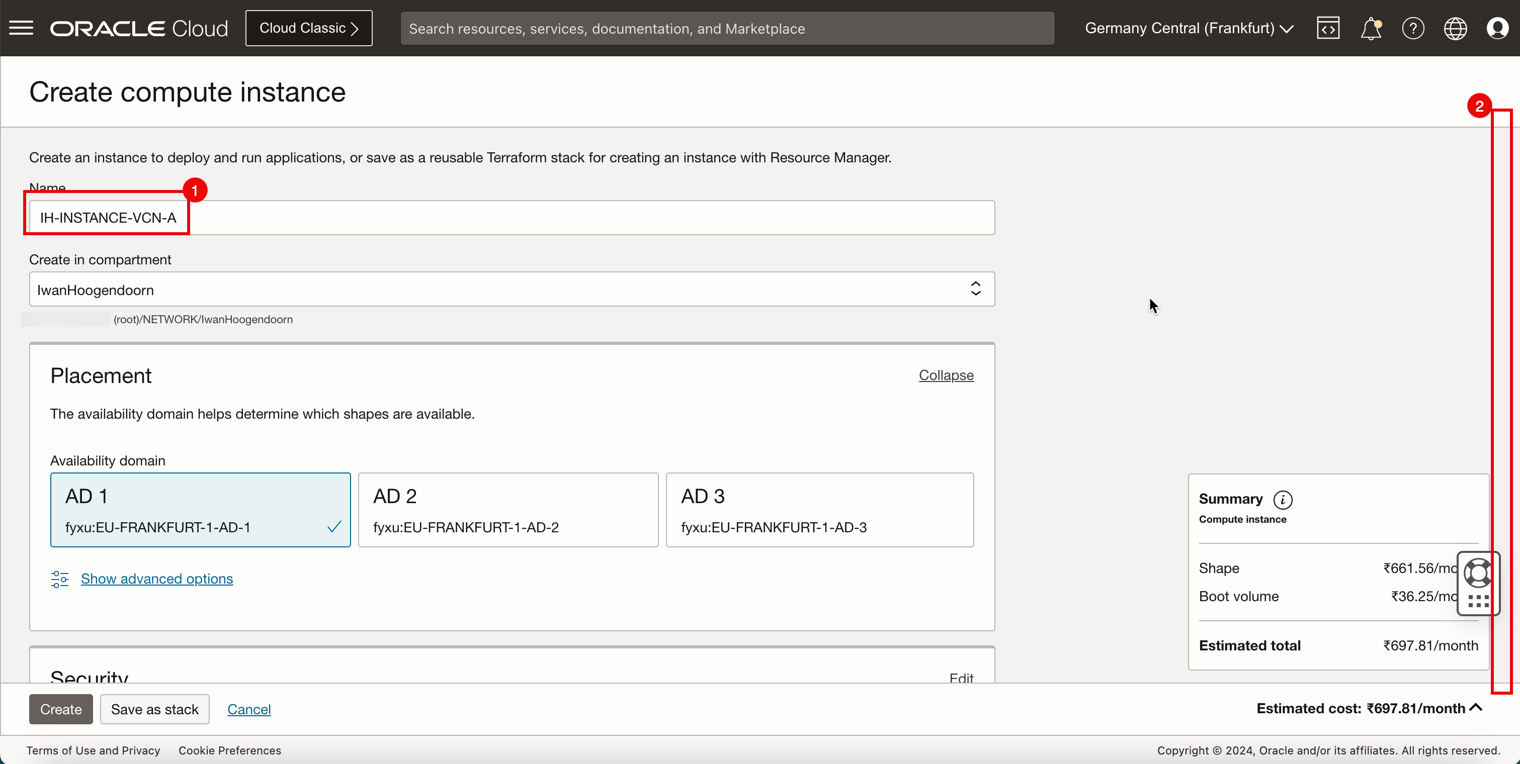1520x764 pixels.
Task: Select AD 1 availability domain
Action: pyautogui.click(x=200, y=510)
